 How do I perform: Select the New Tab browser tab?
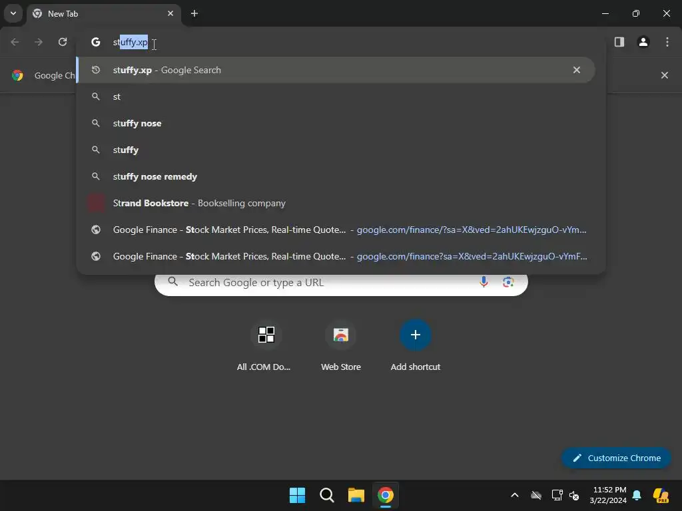click(x=104, y=13)
